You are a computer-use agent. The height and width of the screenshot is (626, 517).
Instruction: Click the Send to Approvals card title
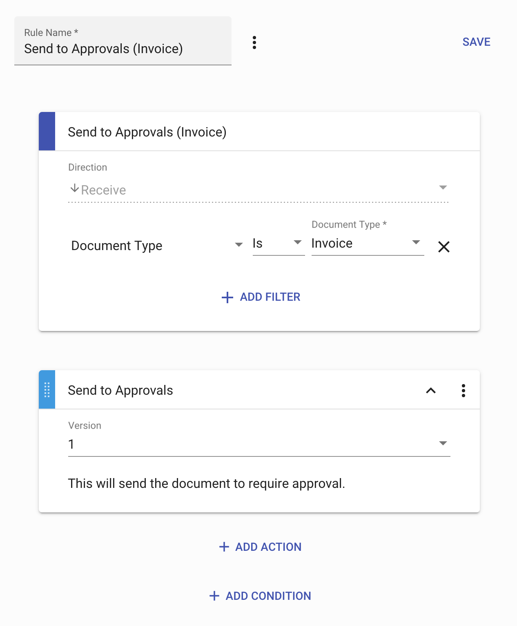(x=120, y=390)
